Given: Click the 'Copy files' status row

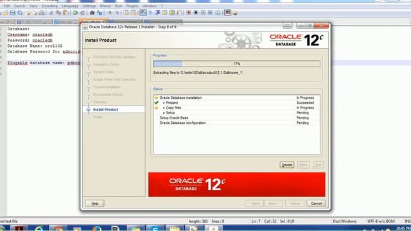Looking at the screenshot, I should pos(237,108).
